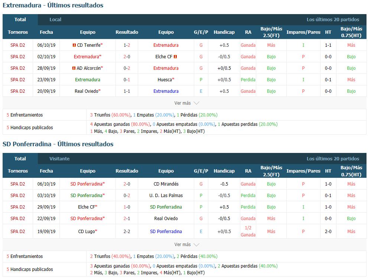Open Real Oviedo link in the 20/09/19 row
368x278 pixels.
87,91
